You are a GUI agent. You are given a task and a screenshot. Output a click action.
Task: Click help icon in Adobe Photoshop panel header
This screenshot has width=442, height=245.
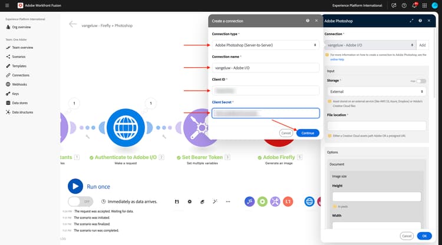[x=420, y=21]
